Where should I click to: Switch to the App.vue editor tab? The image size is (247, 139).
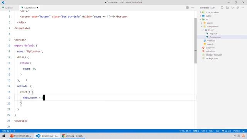tap(9, 8)
